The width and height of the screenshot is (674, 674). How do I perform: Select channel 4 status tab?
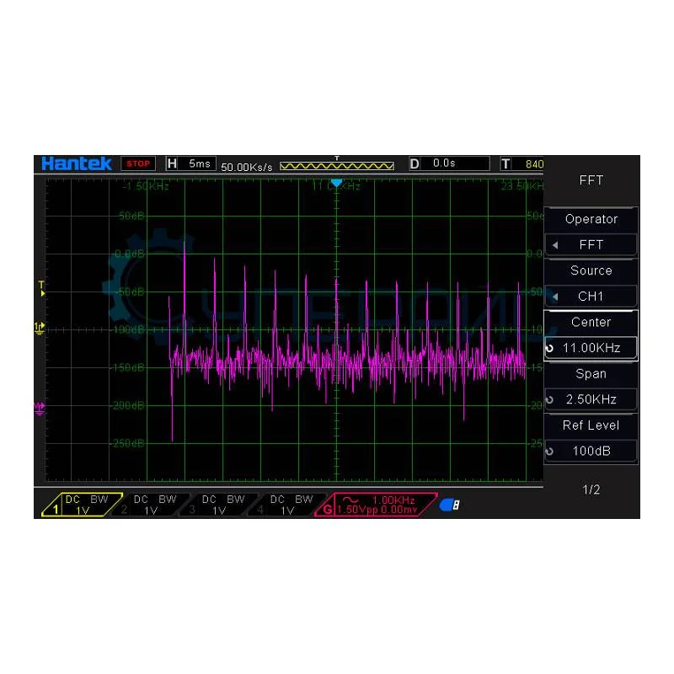click(x=286, y=505)
